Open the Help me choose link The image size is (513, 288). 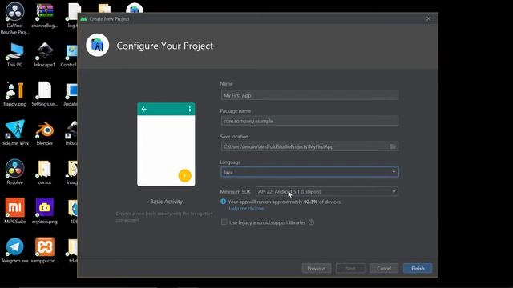tap(246, 208)
